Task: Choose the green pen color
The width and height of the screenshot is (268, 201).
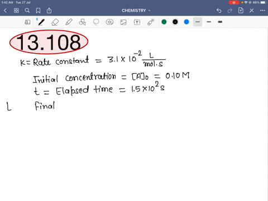Action: pyautogui.click(x=164, y=22)
